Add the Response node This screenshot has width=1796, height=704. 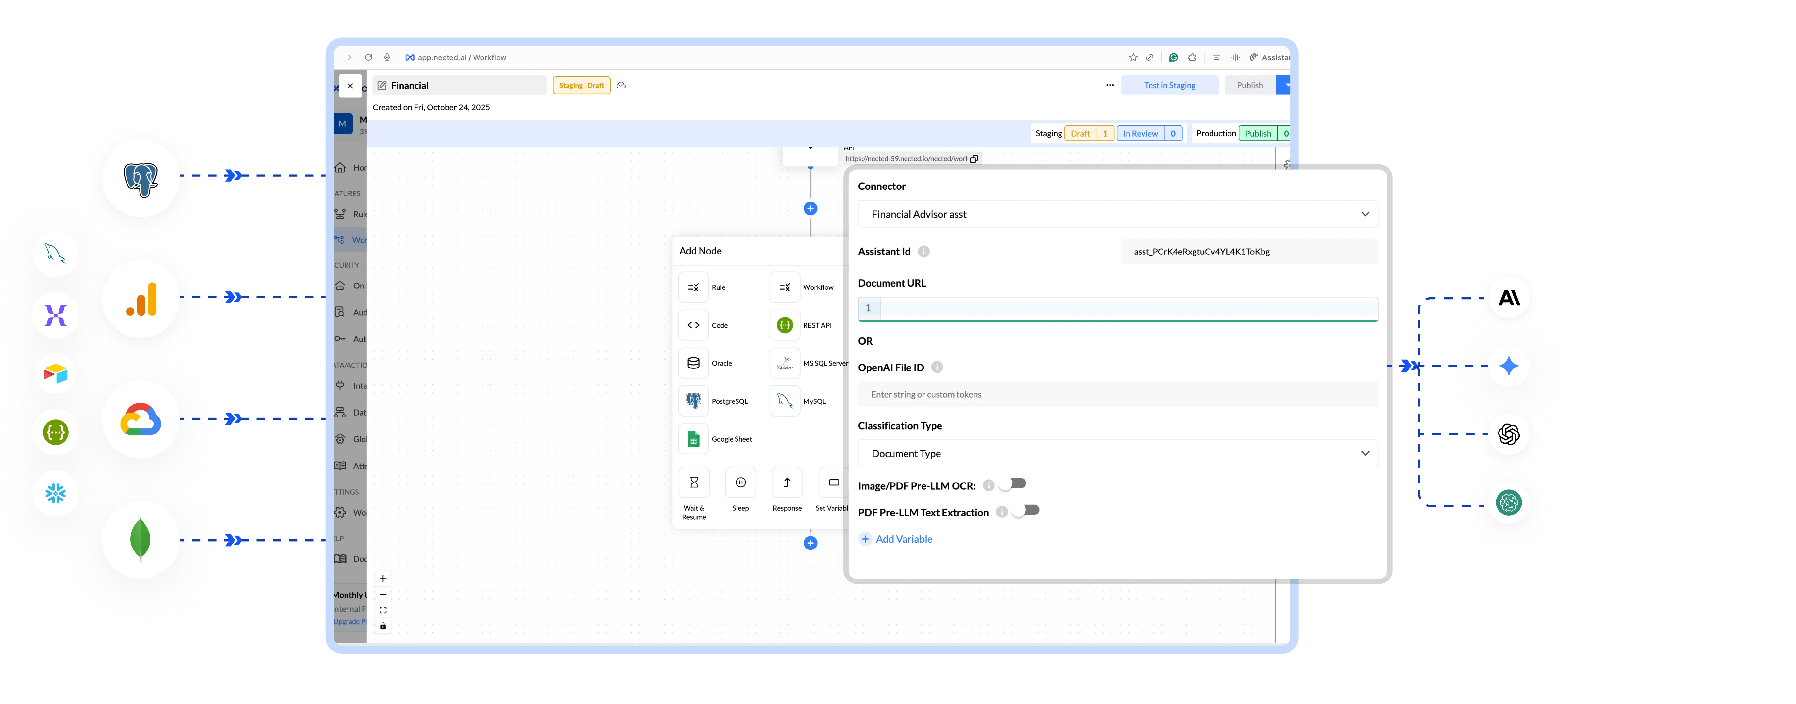tap(787, 482)
